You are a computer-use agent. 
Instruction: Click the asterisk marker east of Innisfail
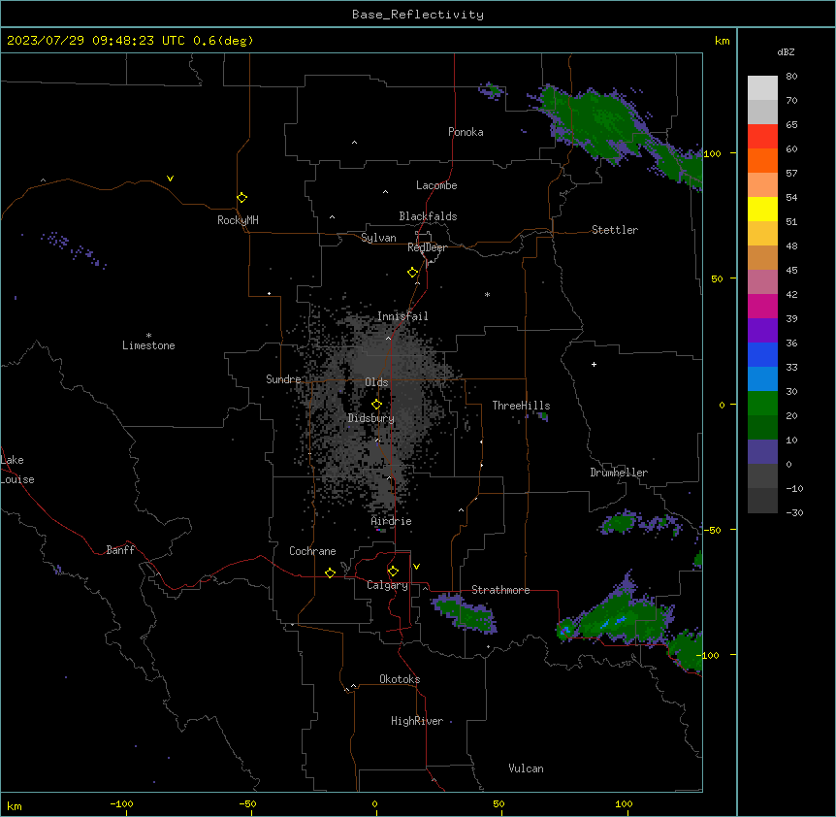pyautogui.click(x=487, y=294)
